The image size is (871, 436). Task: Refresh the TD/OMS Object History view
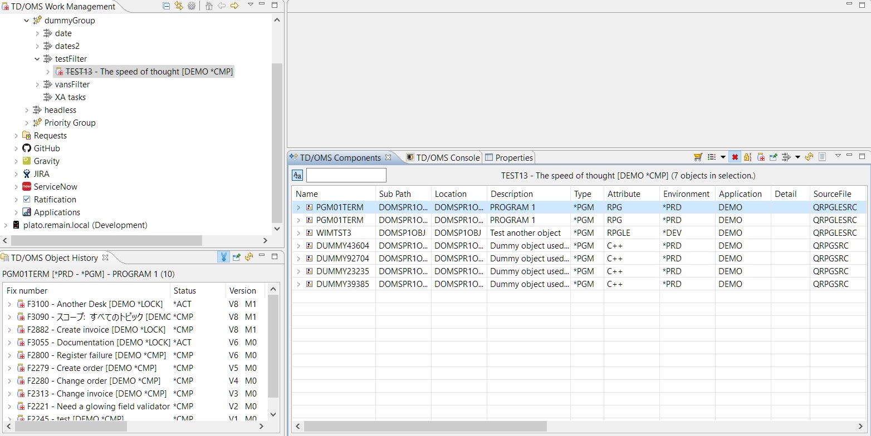click(x=249, y=257)
